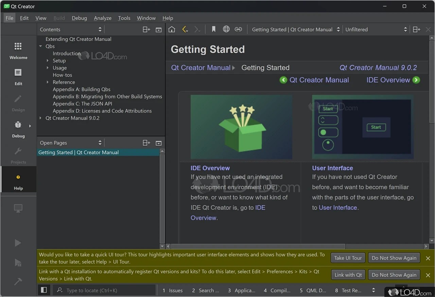Open the Open Pages panel type dropdown
This screenshot has width=435, height=297.
point(71,143)
